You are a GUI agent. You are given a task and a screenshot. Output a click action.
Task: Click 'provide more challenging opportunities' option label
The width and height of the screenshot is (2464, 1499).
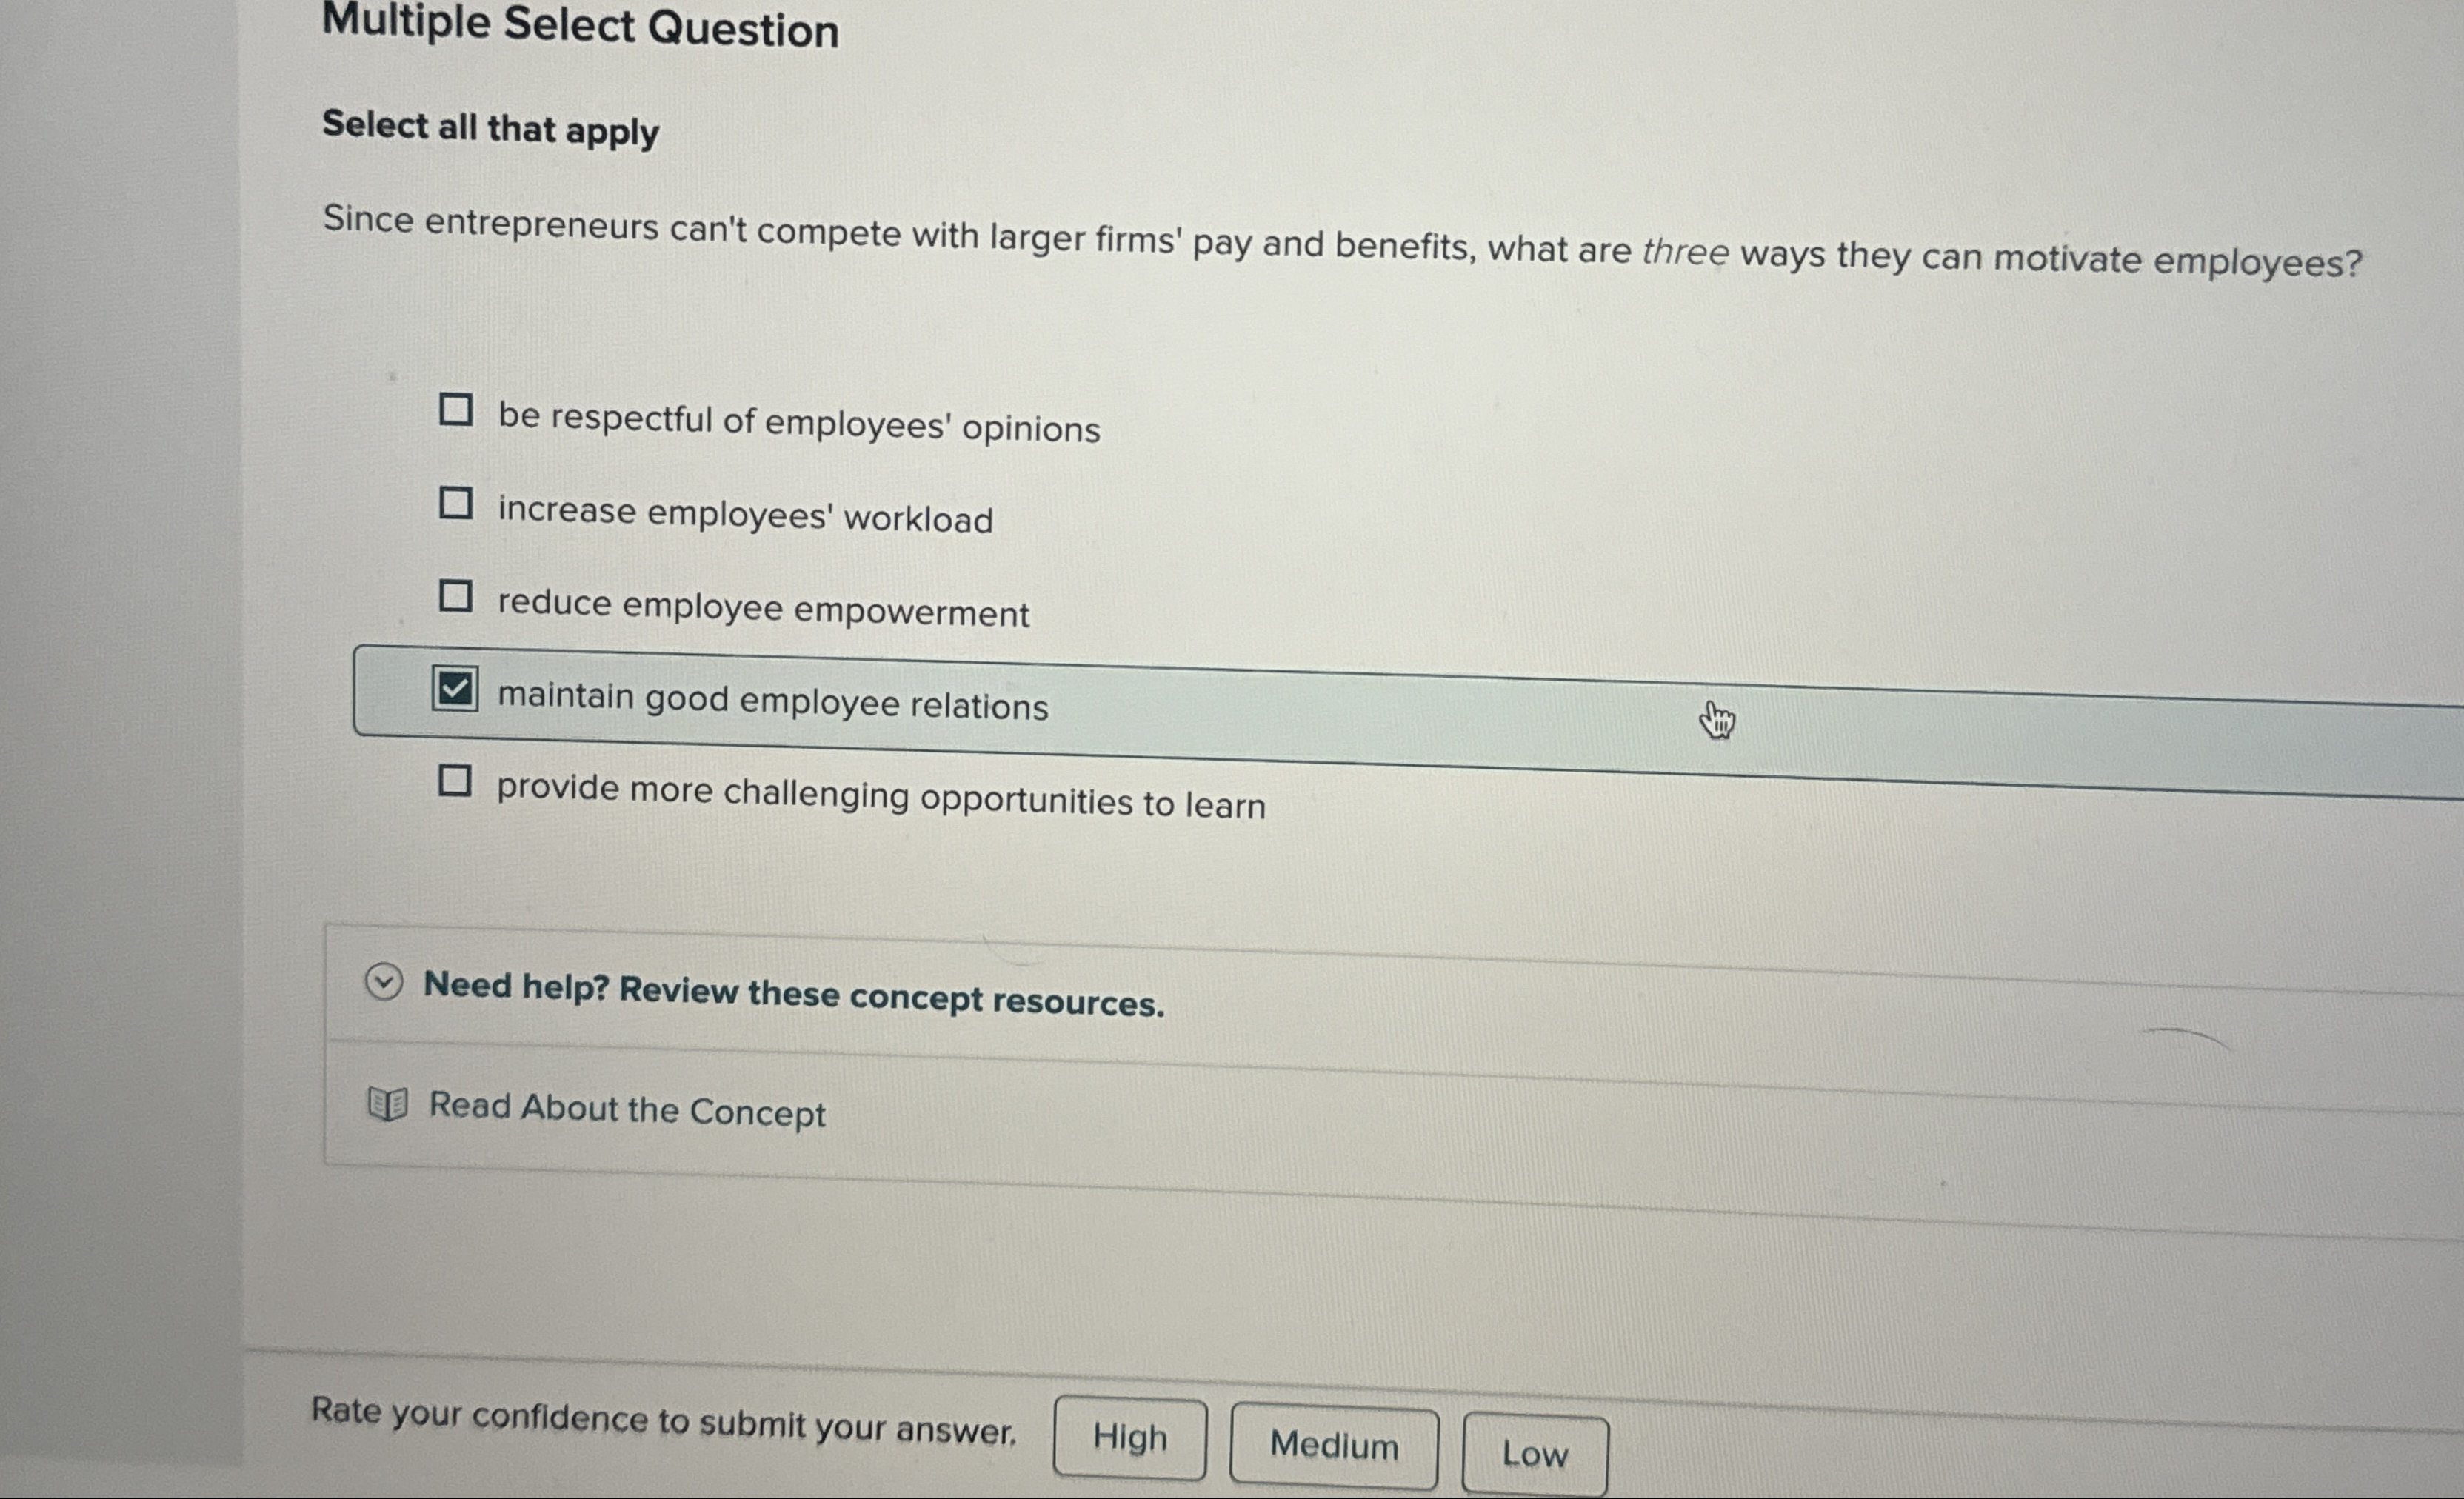point(880,797)
